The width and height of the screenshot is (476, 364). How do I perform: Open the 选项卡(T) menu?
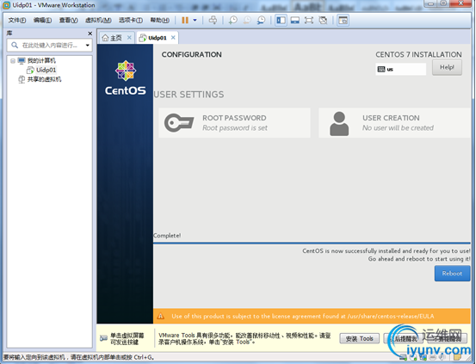(131, 20)
